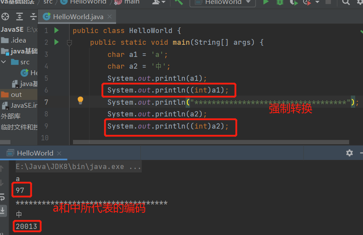Open Search Everywhere magnifier icon
363x235 pixels.
(x=346, y=2)
